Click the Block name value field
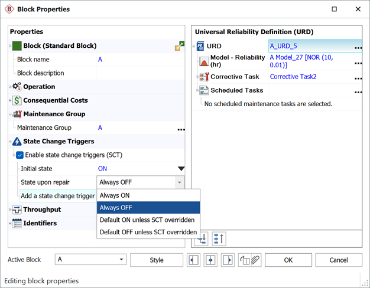Screen dimensions: 370x288 click(141, 60)
